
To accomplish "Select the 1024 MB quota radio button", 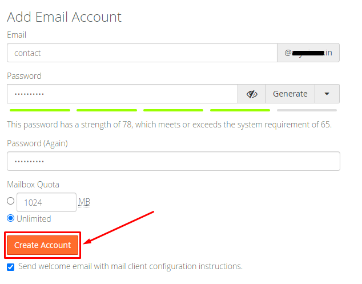I will (11, 201).
